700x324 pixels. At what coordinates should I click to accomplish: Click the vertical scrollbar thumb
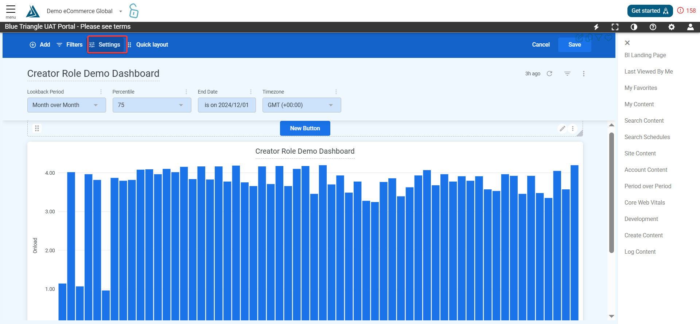[x=612, y=193]
